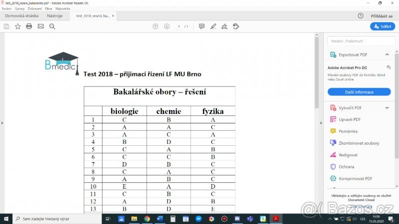The width and height of the screenshot is (399, 224).
Task: Open Zkombinovat soubory tool
Action: [359, 143]
